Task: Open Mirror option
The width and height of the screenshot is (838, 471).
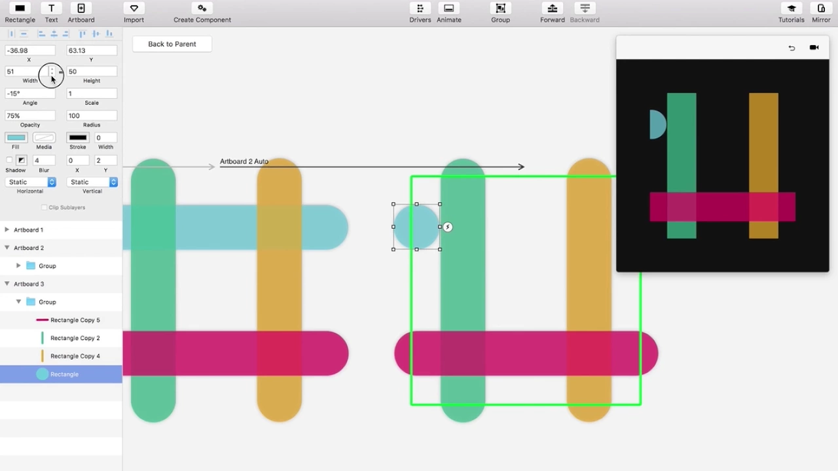Action: pos(821,12)
